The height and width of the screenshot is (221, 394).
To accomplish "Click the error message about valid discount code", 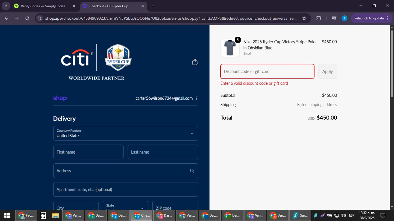I will 254,83.
